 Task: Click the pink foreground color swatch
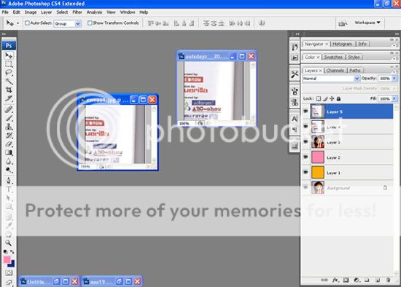coord(7,260)
